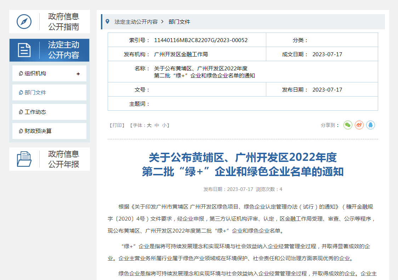398x280 pixels.
Task: Share the article via the QQ icon
Action: 370,125
